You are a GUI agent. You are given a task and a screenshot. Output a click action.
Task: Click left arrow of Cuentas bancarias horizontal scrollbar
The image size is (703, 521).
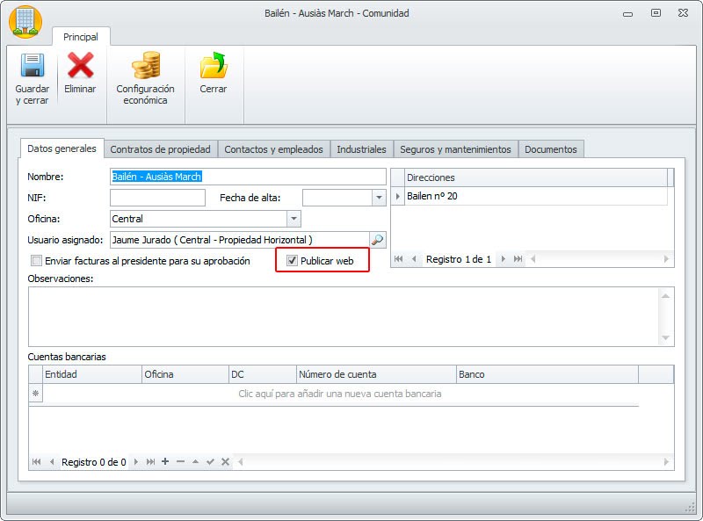click(x=241, y=462)
